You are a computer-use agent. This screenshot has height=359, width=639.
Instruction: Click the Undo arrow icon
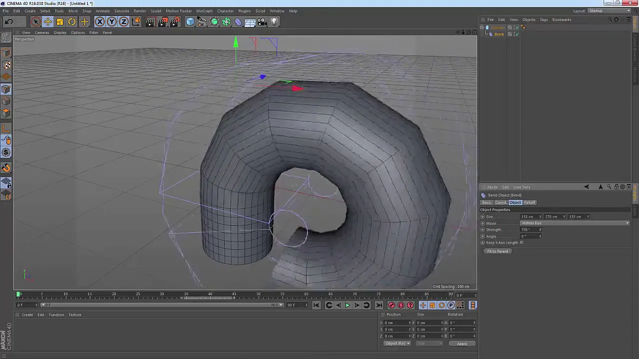click(x=9, y=21)
